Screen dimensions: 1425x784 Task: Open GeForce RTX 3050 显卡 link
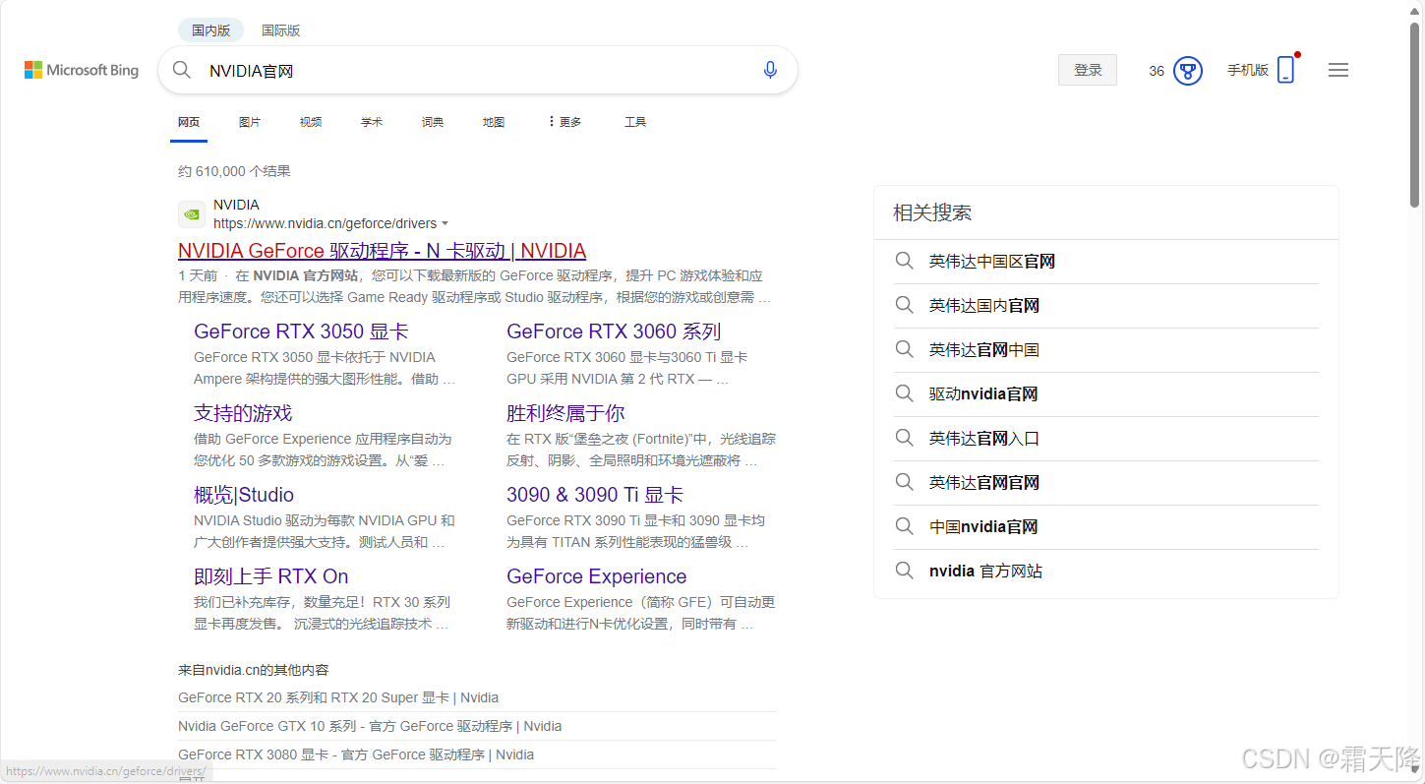[x=301, y=332]
